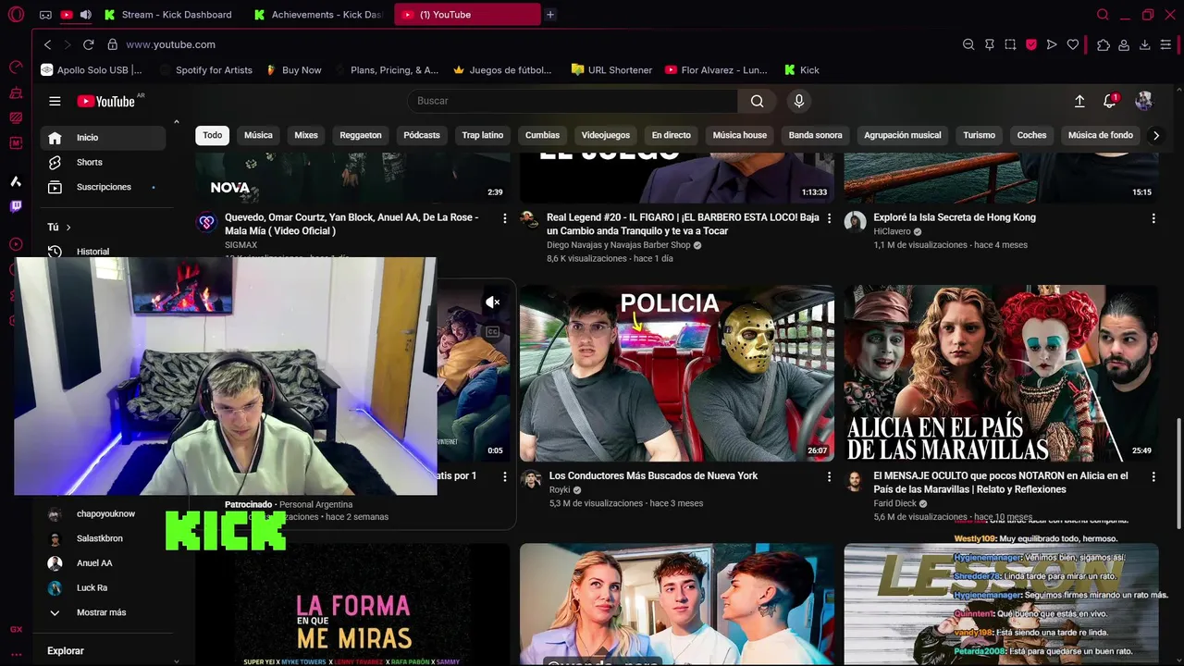
Task: Open Twitch in the Opera sidebar
Action: pyautogui.click(x=16, y=206)
